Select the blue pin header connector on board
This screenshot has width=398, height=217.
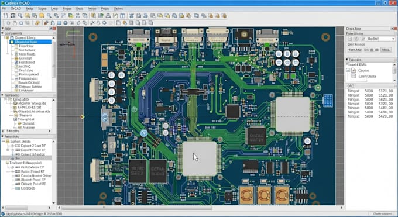pos(328,101)
